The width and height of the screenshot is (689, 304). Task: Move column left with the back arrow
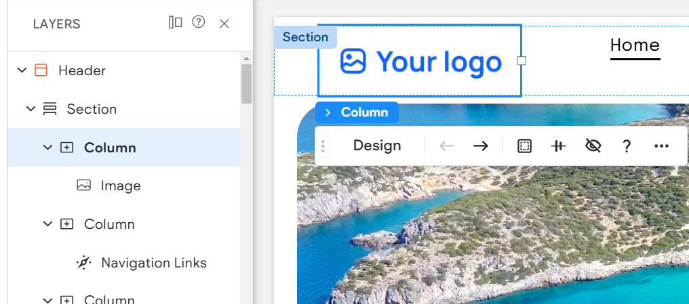pyautogui.click(x=446, y=146)
